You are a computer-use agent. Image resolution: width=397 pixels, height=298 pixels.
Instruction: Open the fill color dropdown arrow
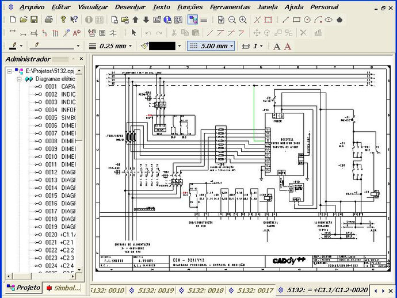pyautogui.click(x=180, y=46)
